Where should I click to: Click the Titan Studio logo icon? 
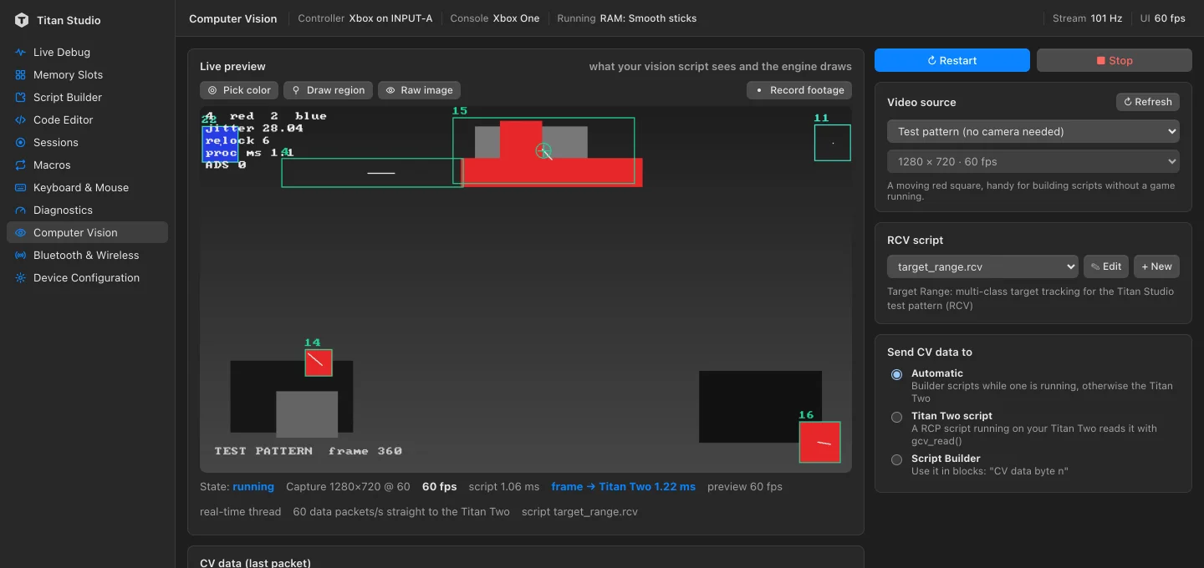[x=22, y=20]
